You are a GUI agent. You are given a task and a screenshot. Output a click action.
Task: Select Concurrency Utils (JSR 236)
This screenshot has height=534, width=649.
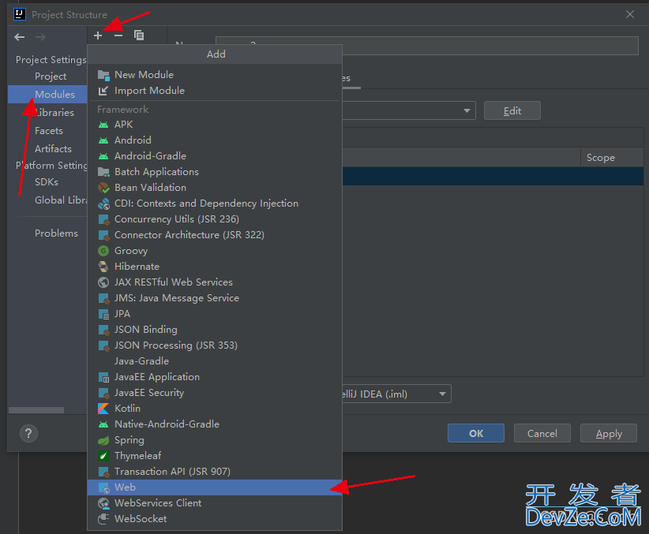[215, 219]
